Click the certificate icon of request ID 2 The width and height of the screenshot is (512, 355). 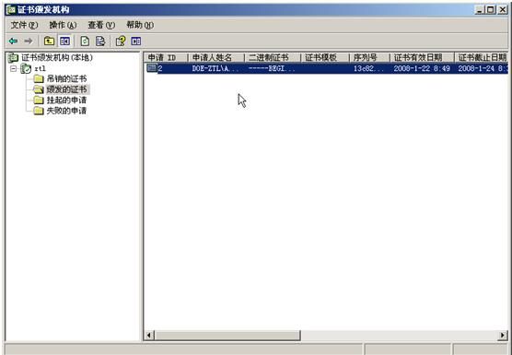pyautogui.click(x=152, y=68)
